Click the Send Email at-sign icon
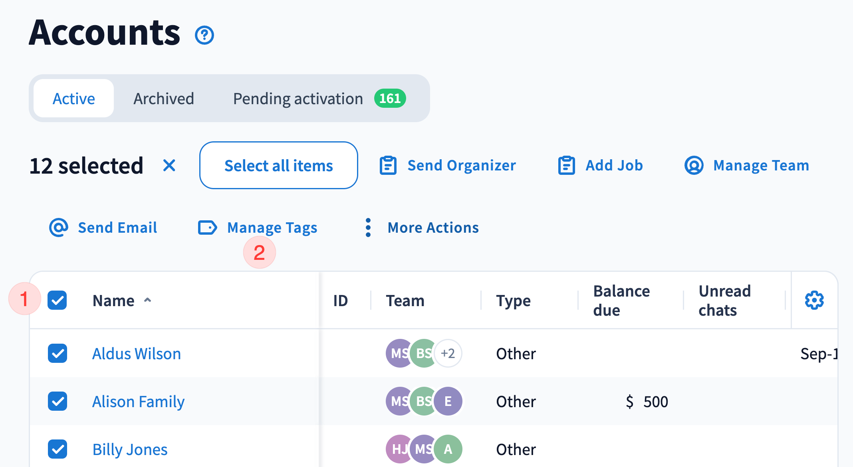Screen dimensions: 853x467 pos(59,228)
